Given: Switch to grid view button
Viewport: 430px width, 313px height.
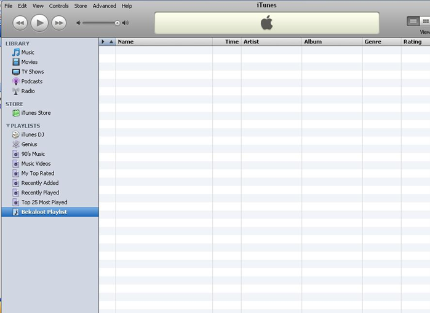Looking at the screenshot, I should 425,21.
